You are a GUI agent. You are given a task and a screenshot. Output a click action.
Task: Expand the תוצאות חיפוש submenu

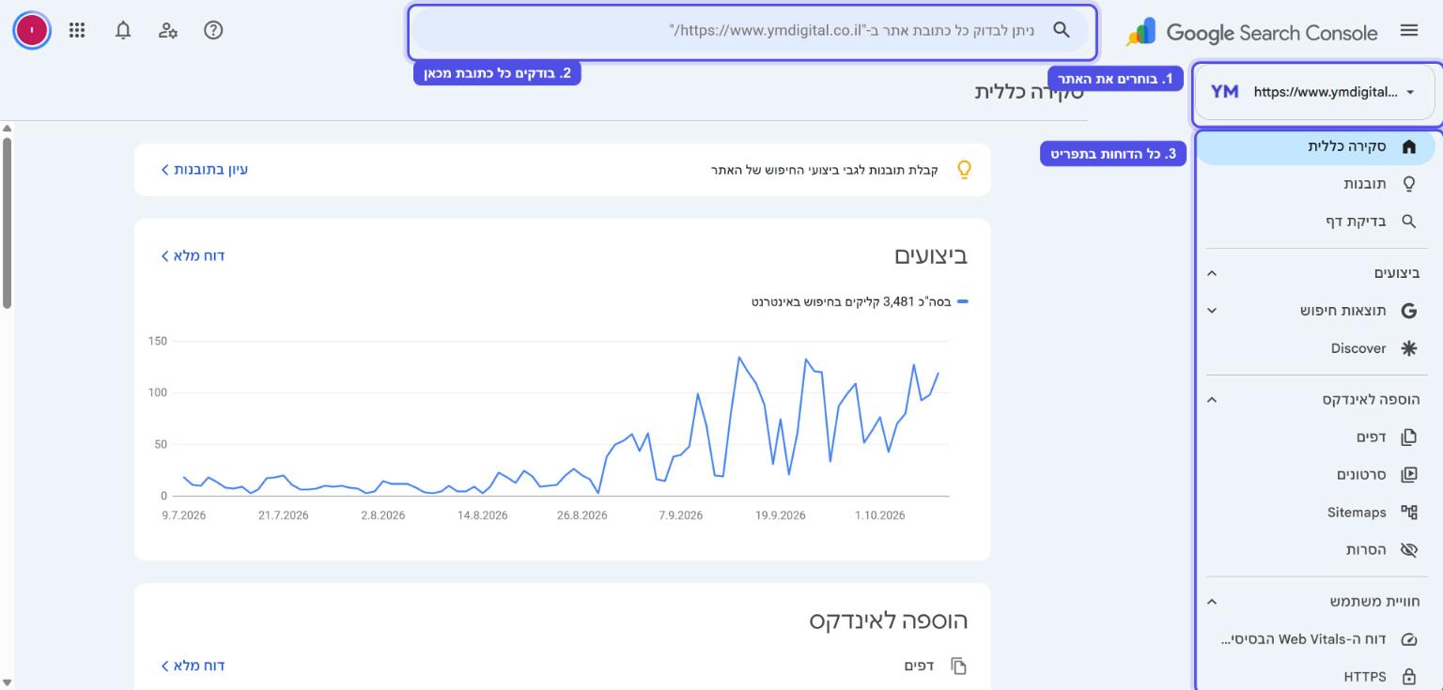click(x=1212, y=311)
